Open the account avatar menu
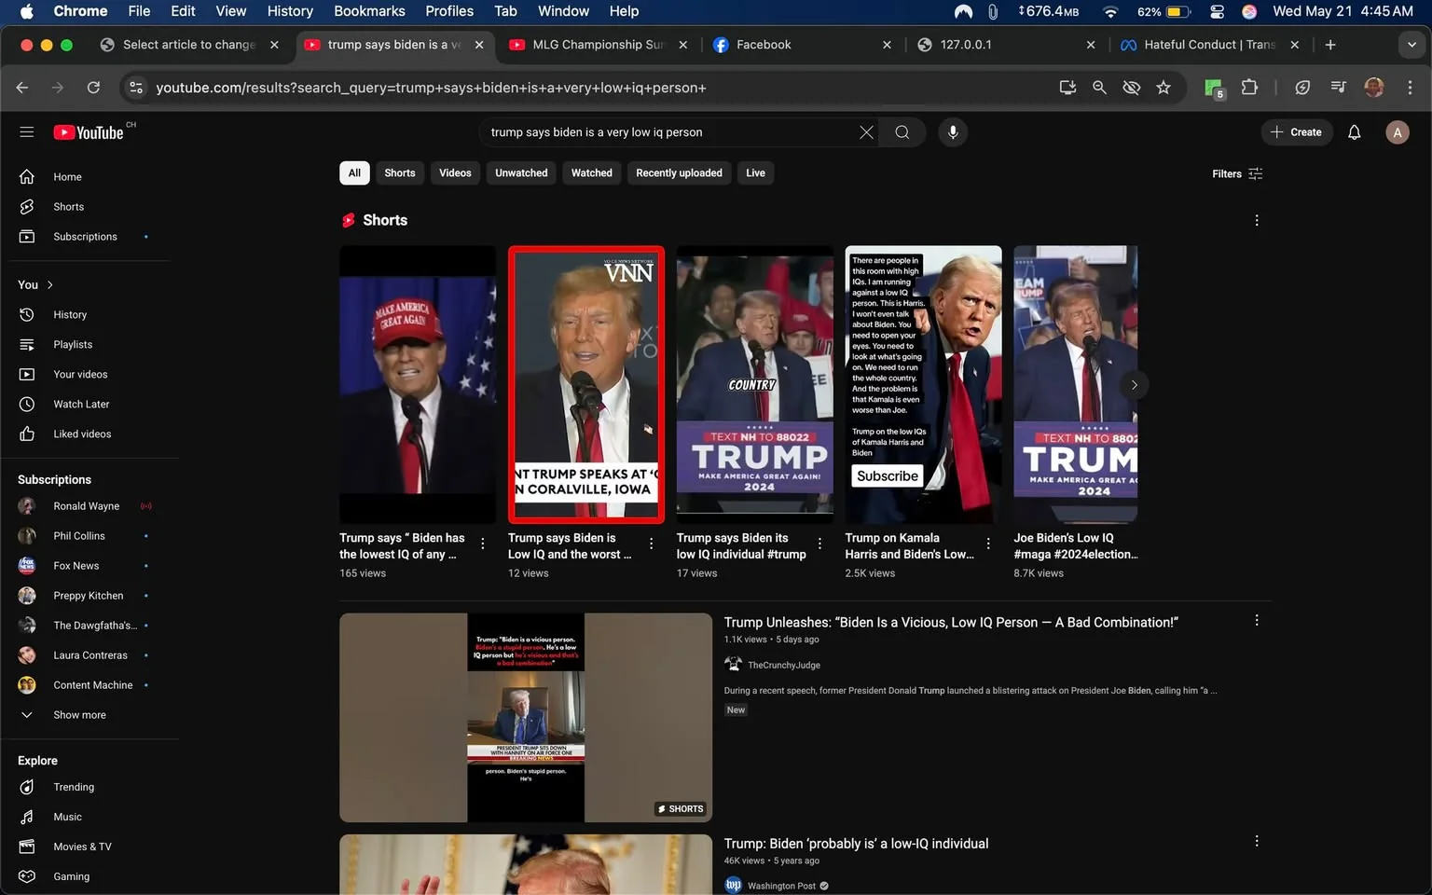Viewport: 1432px width, 895px height. pos(1397,132)
